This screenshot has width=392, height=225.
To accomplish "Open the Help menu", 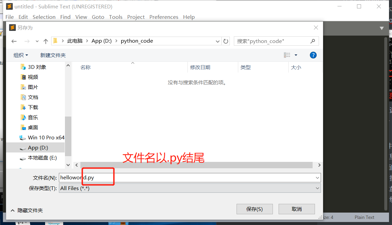I will (189, 17).
